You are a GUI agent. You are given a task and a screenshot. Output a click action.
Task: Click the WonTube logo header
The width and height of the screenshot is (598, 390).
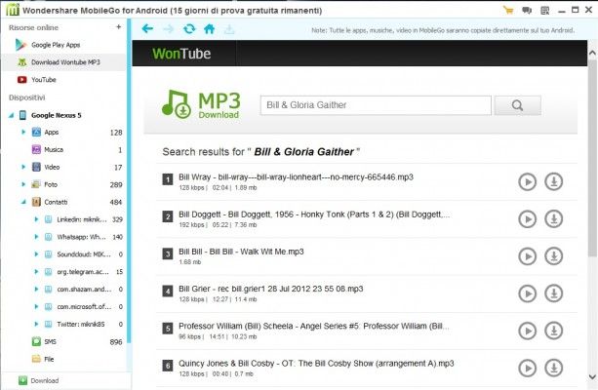pyautogui.click(x=181, y=54)
